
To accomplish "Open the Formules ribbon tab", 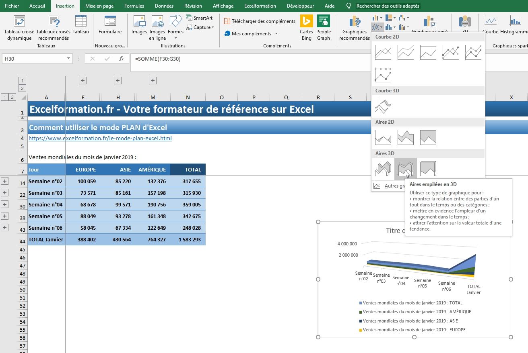I will pos(134,6).
